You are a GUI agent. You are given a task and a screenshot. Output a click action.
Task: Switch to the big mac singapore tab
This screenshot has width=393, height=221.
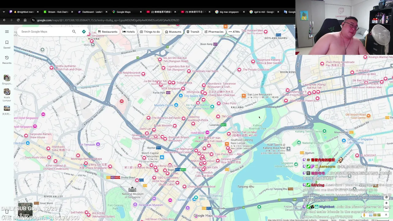point(229,12)
